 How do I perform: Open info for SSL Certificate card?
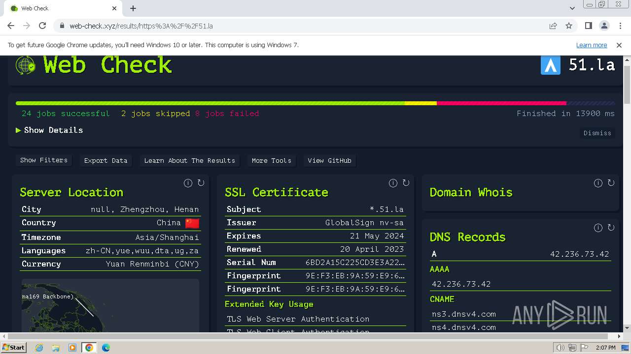pos(393,183)
